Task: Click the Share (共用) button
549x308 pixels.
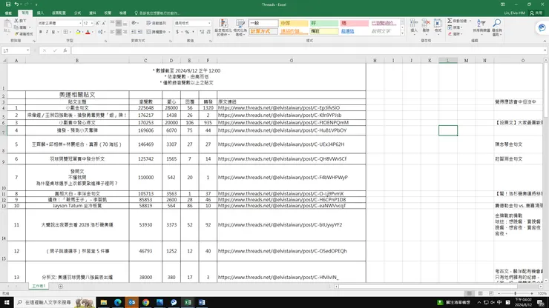Action: point(536,13)
